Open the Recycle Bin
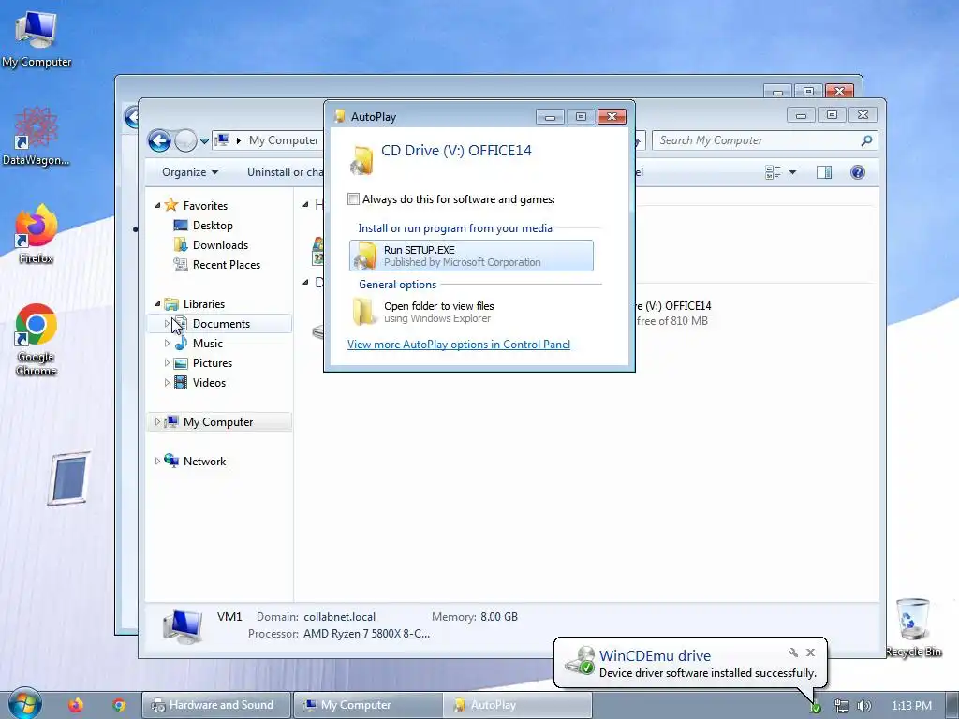Image resolution: width=959 pixels, height=719 pixels. 912,627
